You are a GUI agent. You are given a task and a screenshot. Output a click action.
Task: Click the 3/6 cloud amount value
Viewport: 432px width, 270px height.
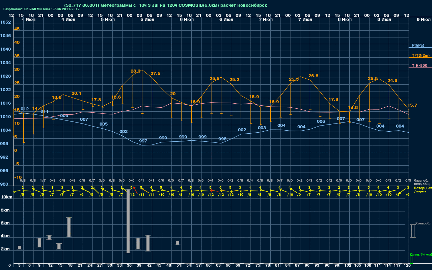(x=102, y=181)
